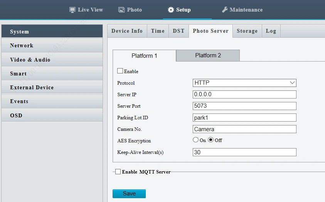
Task: Click the Maintenance wrench icon
Action: (225, 10)
